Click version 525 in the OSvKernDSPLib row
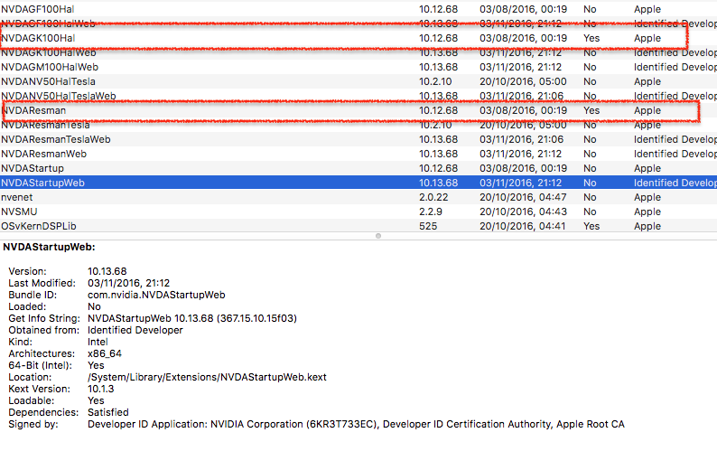Image resolution: width=717 pixels, height=461 pixels. click(x=428, y=226)
